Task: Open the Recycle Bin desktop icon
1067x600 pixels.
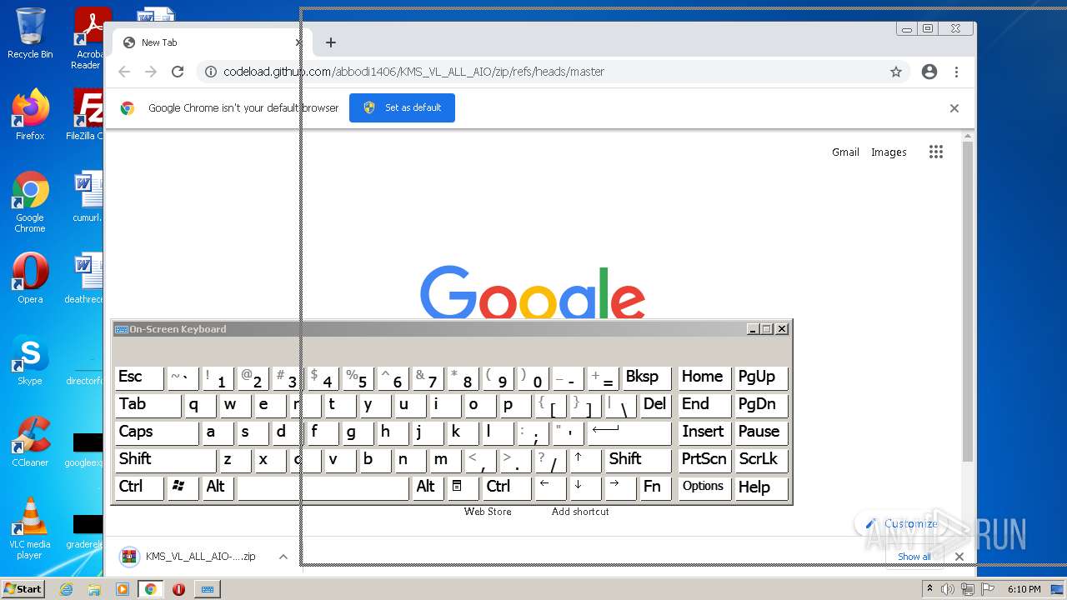Action: tap(30, 33)
